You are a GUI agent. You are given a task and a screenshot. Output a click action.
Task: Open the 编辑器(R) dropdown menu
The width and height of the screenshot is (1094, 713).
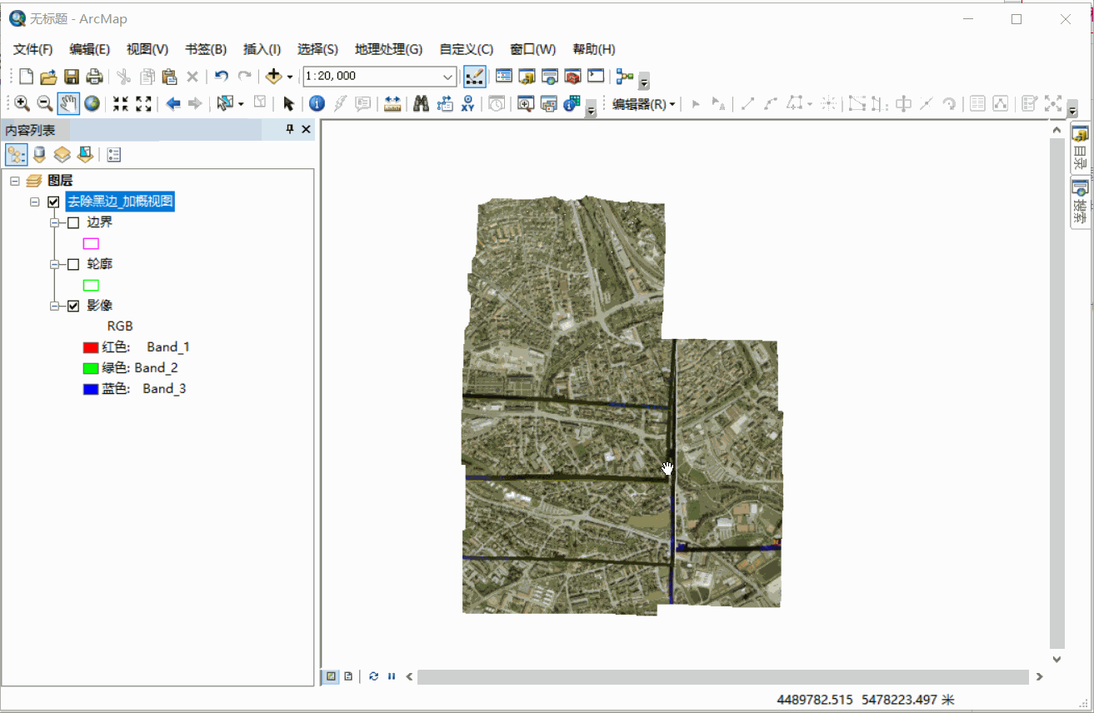pos(644,104)
